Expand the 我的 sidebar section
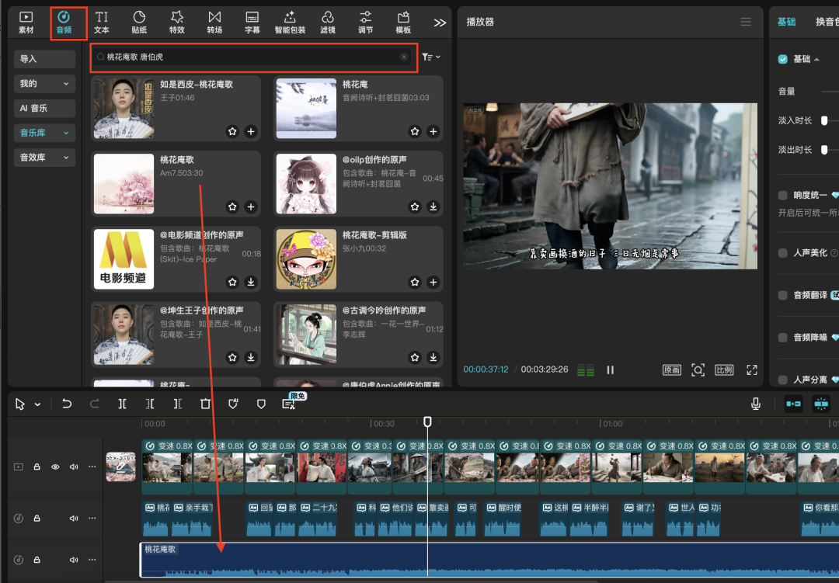 tap(44, 84)
